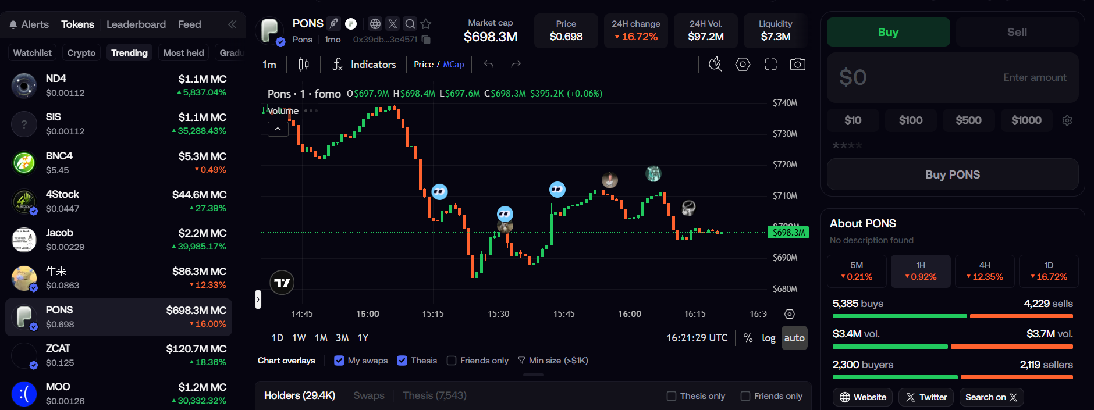Open the ND4 token row
The width and height of the screenshot is (1094, 410).
pos(119,85)
